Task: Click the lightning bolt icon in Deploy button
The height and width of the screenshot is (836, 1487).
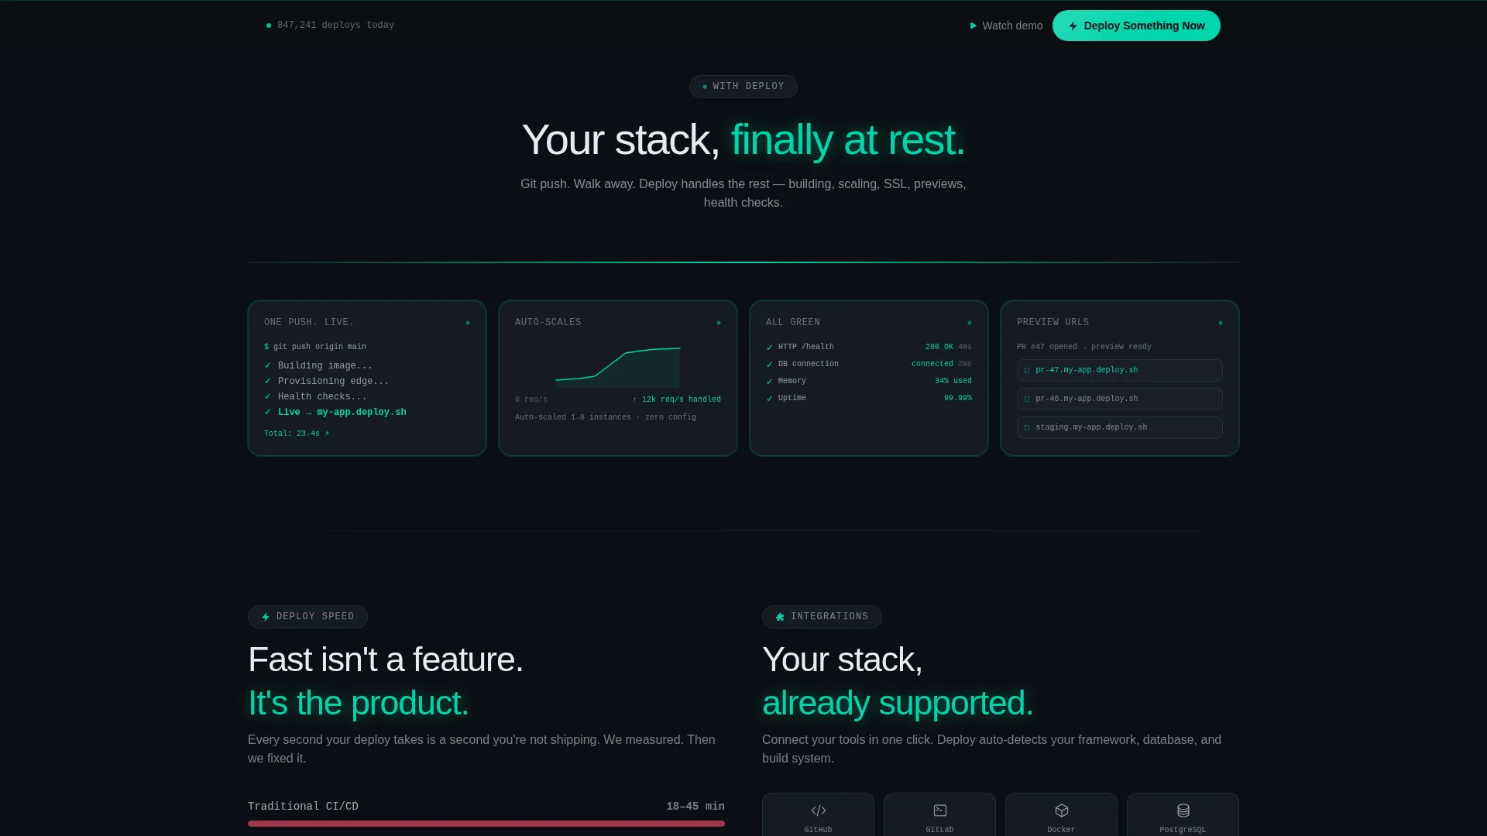Action: tap(1073, 26)
